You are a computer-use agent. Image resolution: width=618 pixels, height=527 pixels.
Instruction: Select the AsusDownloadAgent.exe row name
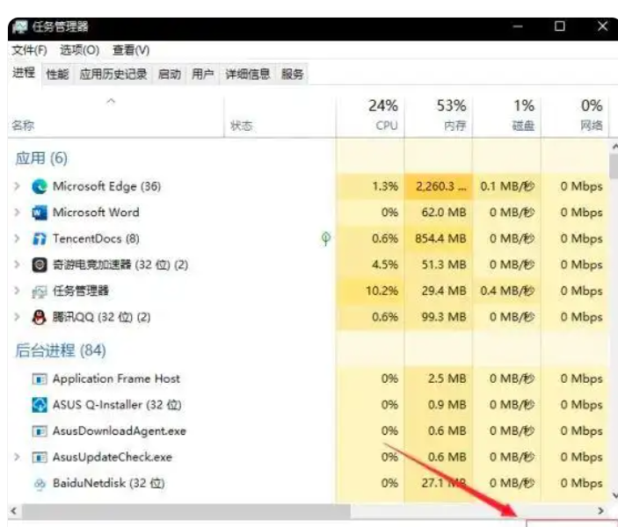pyautogui.click(x=119, y=431)
